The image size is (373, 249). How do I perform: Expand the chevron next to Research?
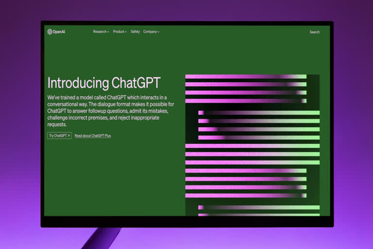108,32
